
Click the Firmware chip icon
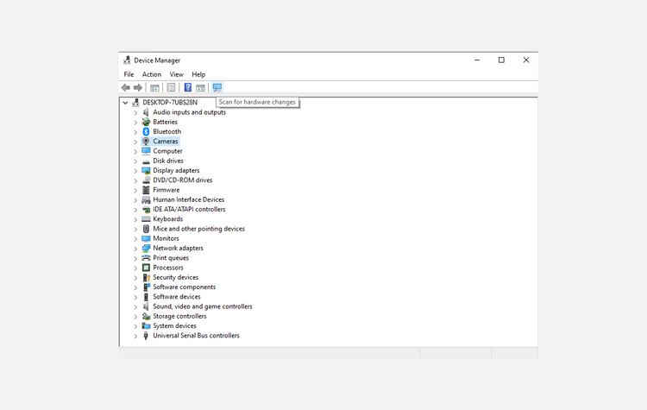(x=146, y=190)
